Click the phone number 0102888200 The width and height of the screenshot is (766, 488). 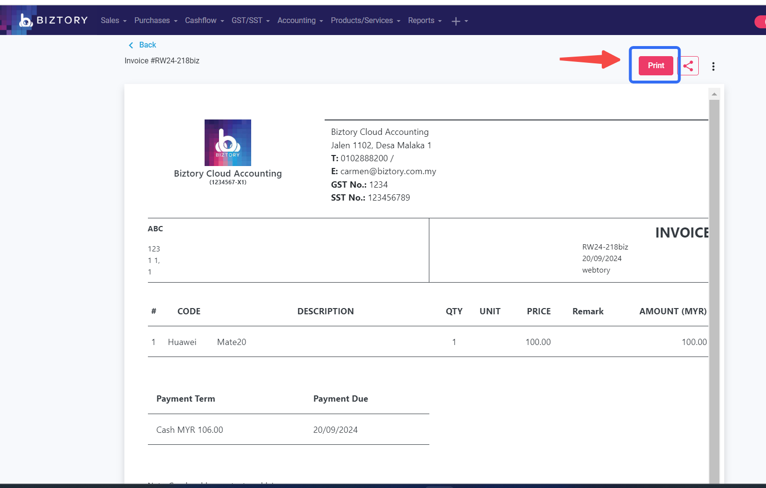point(364,158)
